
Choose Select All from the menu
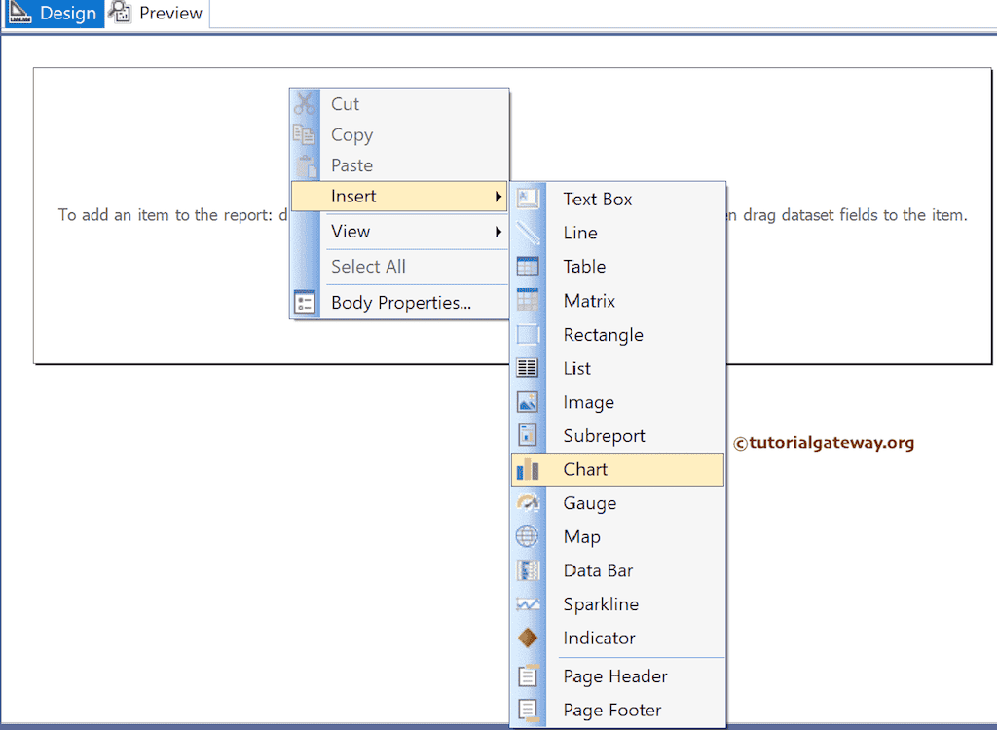pyautogui.click(x=368, y=266)
